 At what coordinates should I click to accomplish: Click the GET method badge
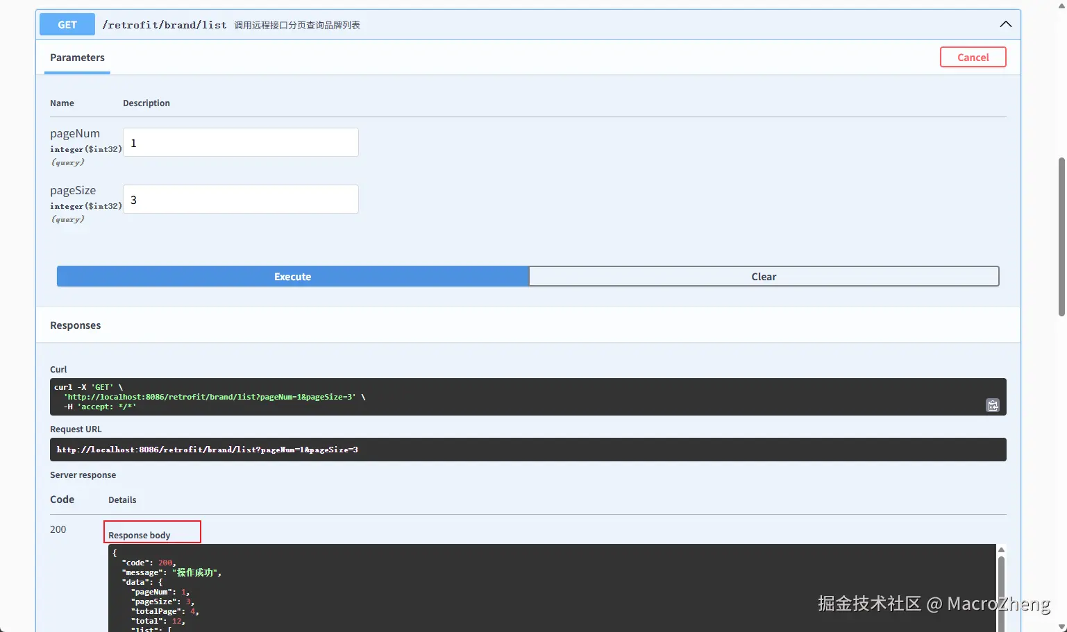tap(67, 24)
